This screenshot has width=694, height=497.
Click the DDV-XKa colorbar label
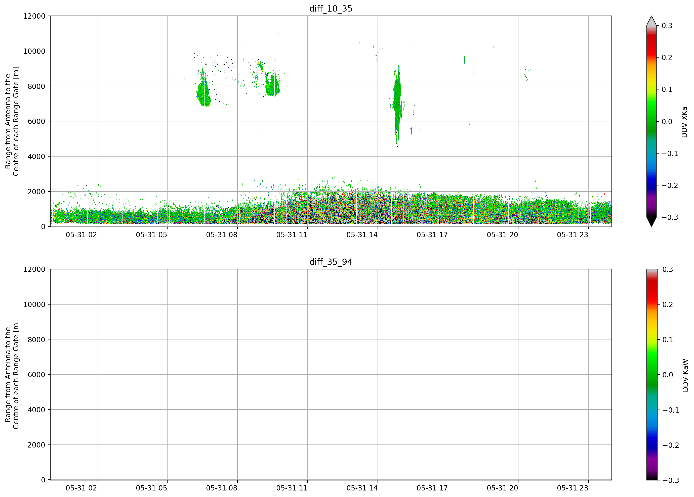684,122
